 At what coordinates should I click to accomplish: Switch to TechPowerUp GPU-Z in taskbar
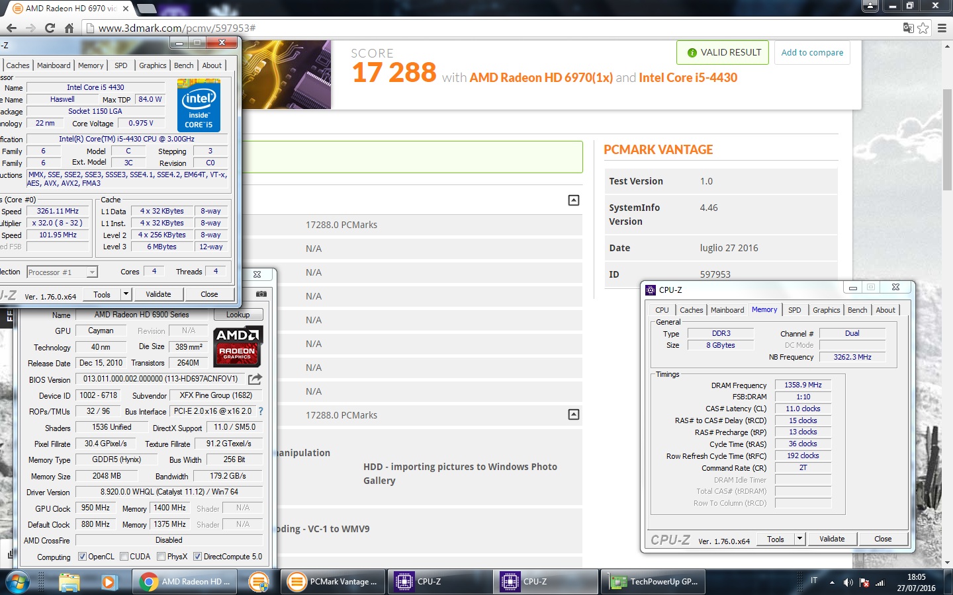pyautogui.click(x=654, y=582)
